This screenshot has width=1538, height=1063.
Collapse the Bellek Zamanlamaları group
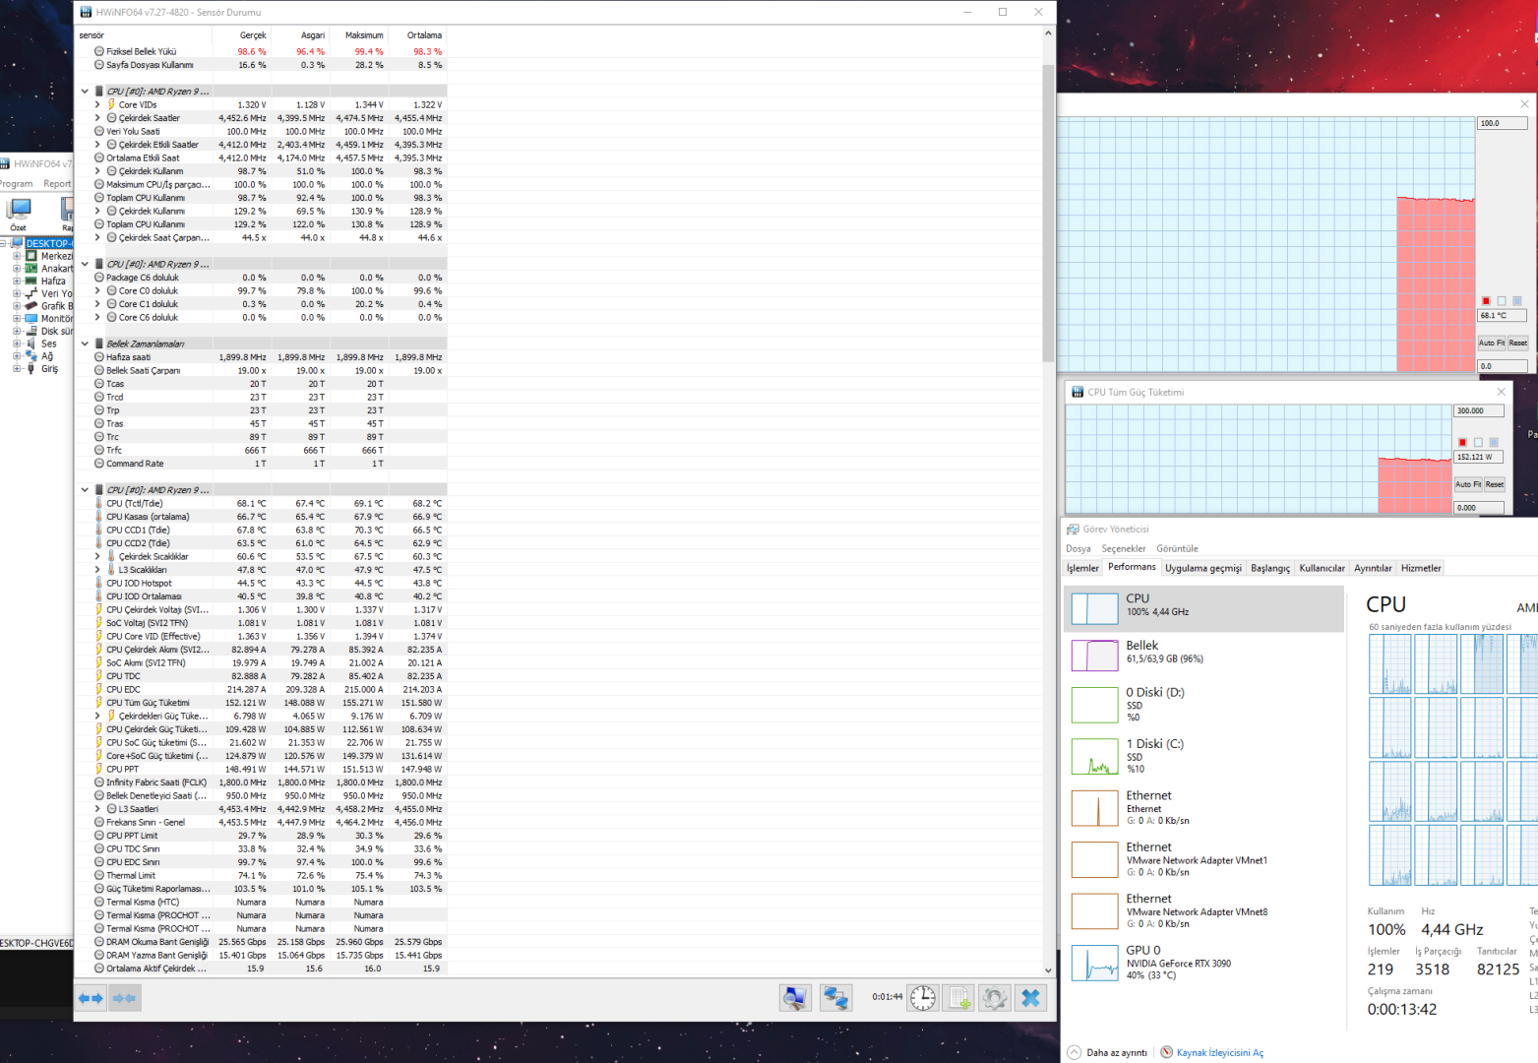(x=85, y=344)
